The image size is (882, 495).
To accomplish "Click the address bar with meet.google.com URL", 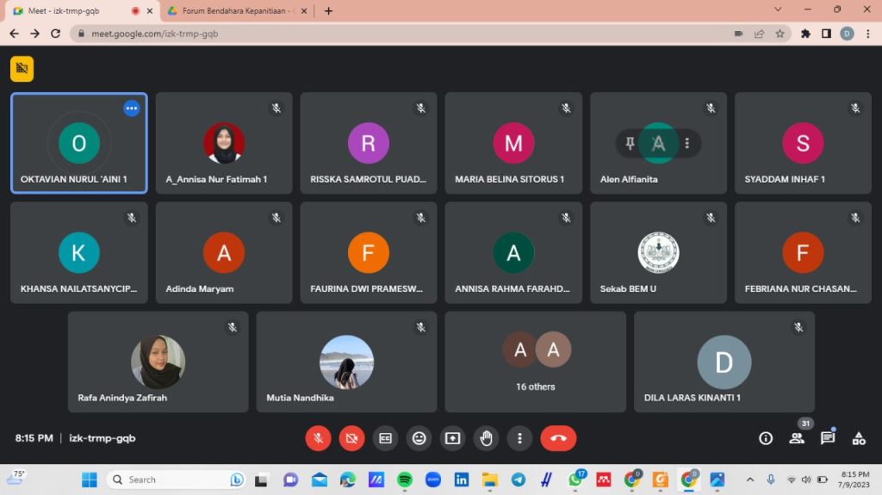I will pos(388,34).
